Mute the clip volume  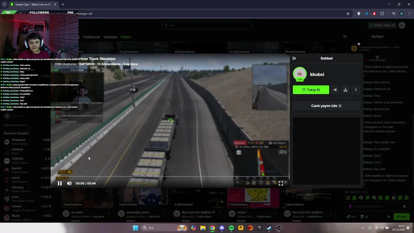pos(69,183)
